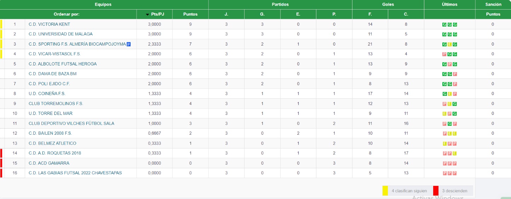Sort the table by Puntos column
This screenshot has width=511, height=199.
pos(190,14)
